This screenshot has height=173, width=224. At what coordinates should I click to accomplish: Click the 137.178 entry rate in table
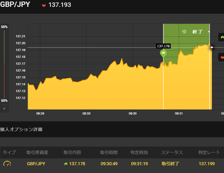77,164
